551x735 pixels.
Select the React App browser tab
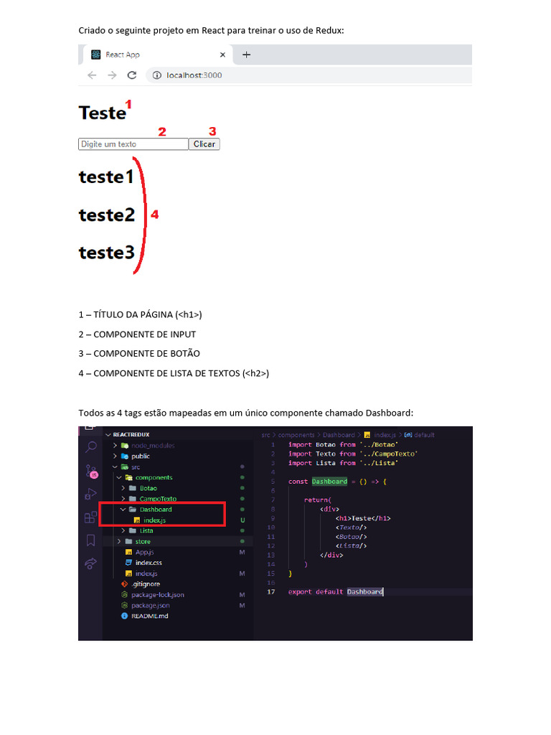pos(159,55)
